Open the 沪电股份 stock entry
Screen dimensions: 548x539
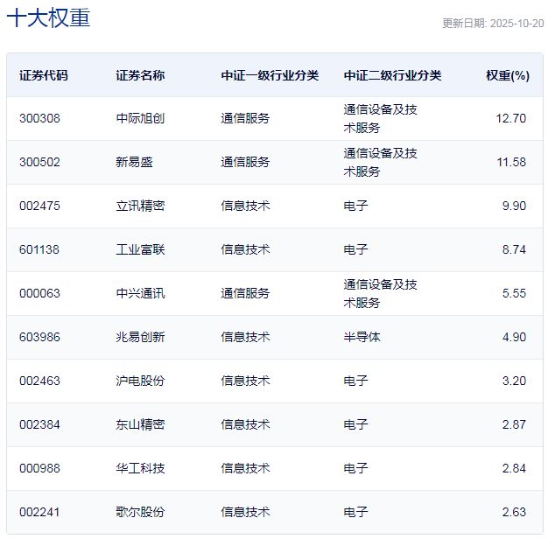(140, 381)
